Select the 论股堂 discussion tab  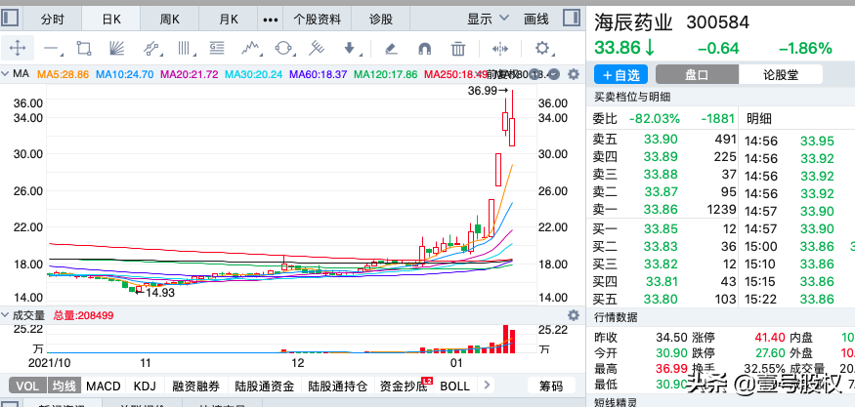781,74
